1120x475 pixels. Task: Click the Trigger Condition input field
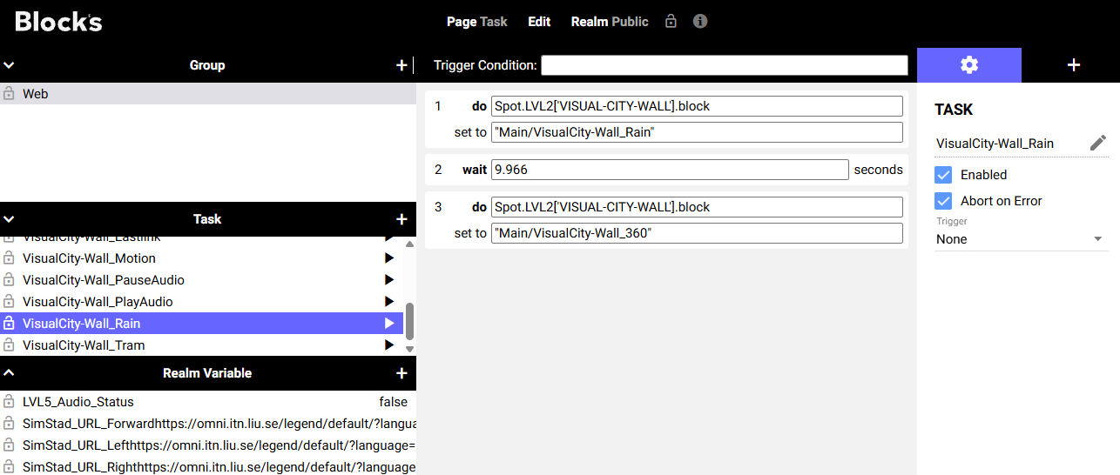pos(725,65)
